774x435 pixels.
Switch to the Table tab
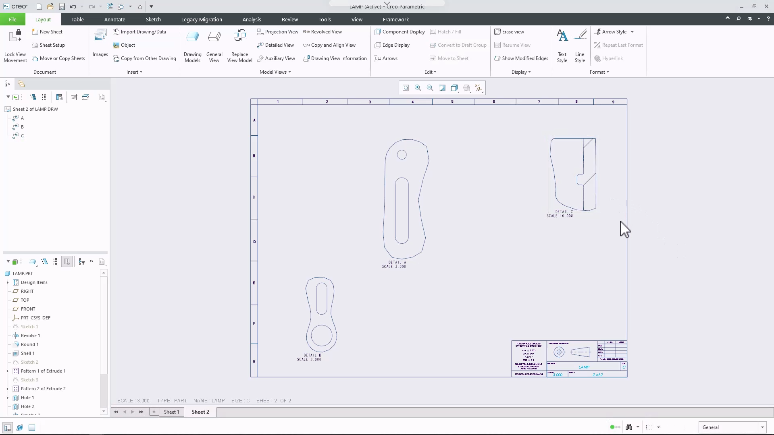[x=77, y=19]
